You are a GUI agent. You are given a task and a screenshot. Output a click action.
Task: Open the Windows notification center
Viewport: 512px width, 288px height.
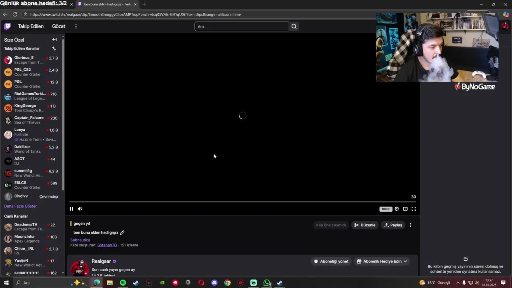click(503, 283)
